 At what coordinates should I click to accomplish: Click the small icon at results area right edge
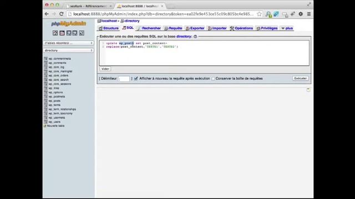click(308, 90)
